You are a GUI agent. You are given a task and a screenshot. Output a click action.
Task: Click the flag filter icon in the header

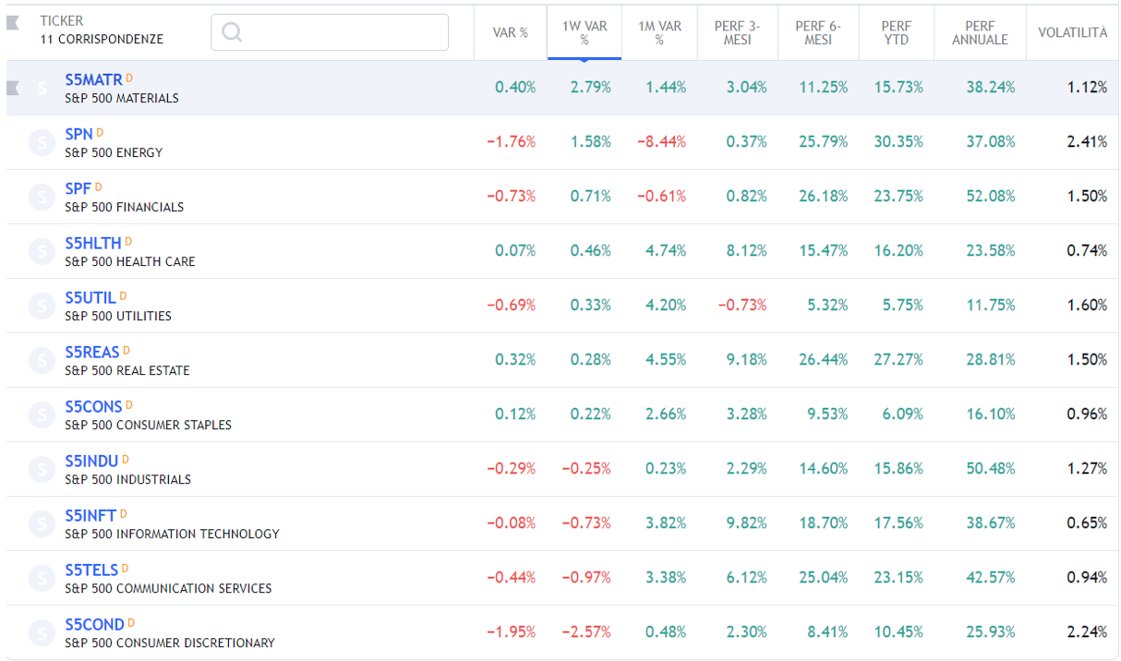(x=13, y=23)
